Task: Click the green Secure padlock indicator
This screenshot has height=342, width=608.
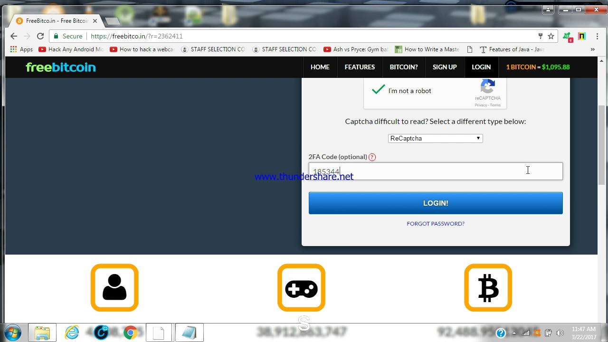Action: point(68,36)
